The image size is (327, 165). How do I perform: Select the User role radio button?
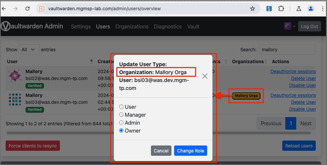pos(121,107)
